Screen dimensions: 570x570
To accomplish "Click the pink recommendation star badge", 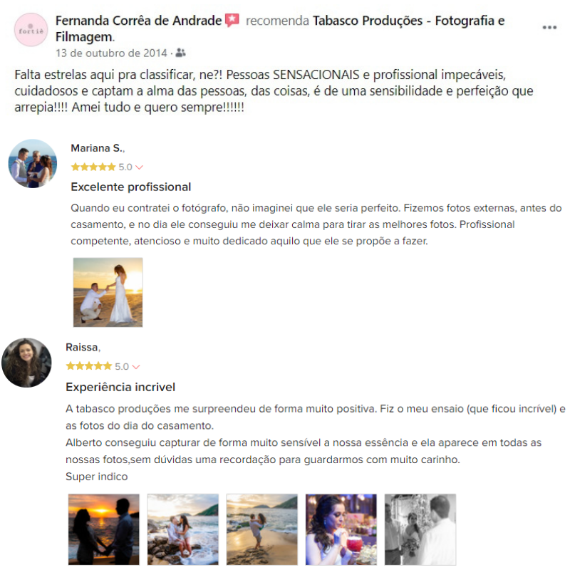I will click(232, 20).
